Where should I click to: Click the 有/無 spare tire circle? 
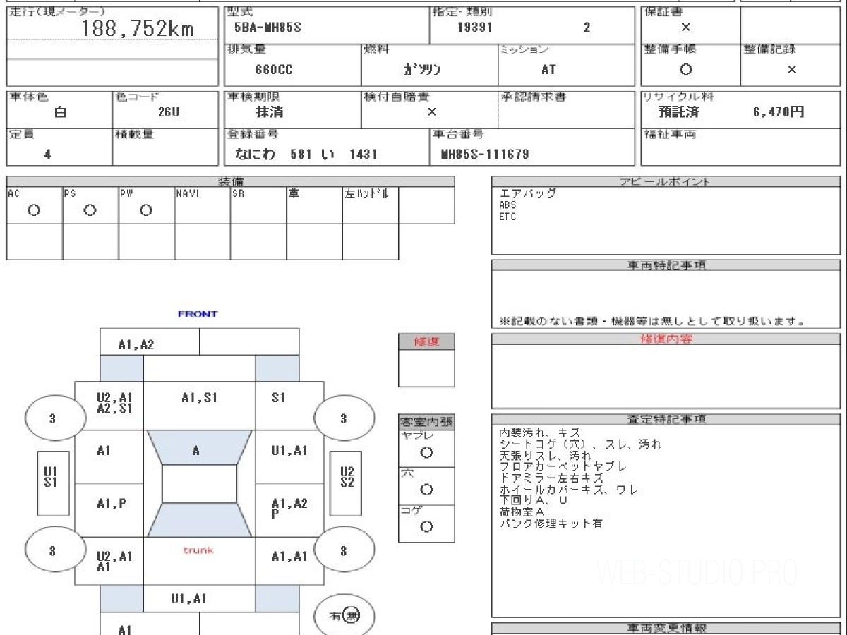click(x=344, y=616)
